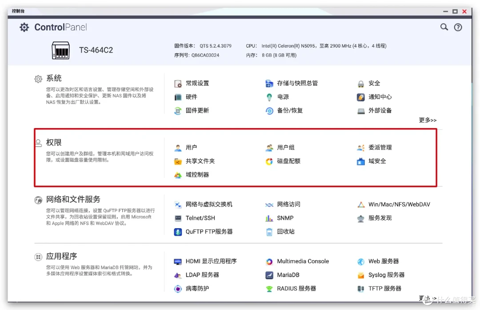The image size is (480, 310).
Task: Open 网络与虚拟交换机 icon
Action: [x=178, y=205]
